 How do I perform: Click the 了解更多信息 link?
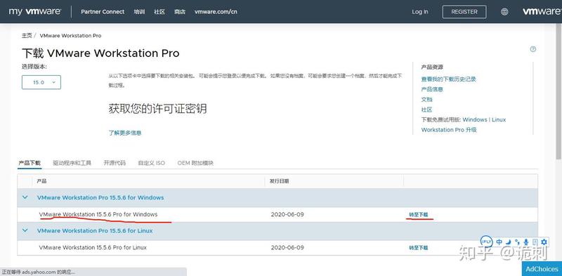pos(125,133)
